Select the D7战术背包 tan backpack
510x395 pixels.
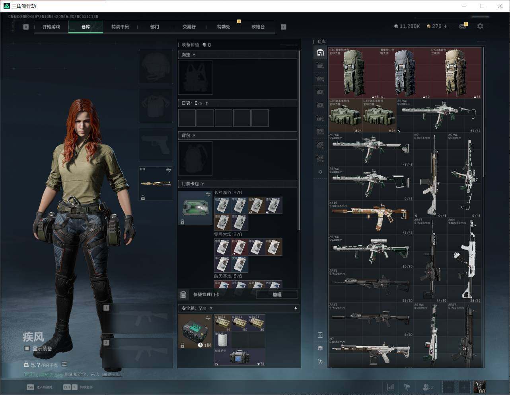[456, 73]
